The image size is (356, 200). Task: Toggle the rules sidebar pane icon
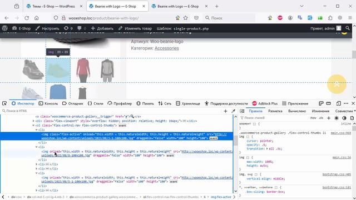click(242, 111)
